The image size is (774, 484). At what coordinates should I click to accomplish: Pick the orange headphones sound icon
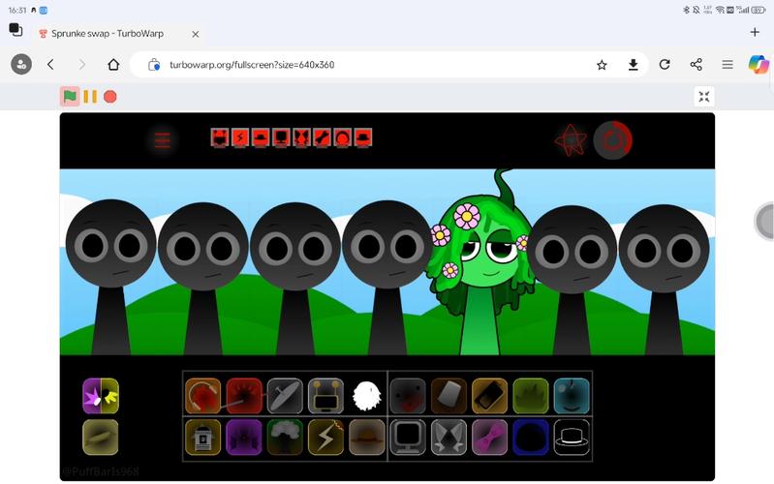click(x=202, y=396)
